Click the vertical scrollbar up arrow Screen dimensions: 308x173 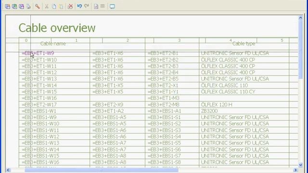(x=300, y=18)
